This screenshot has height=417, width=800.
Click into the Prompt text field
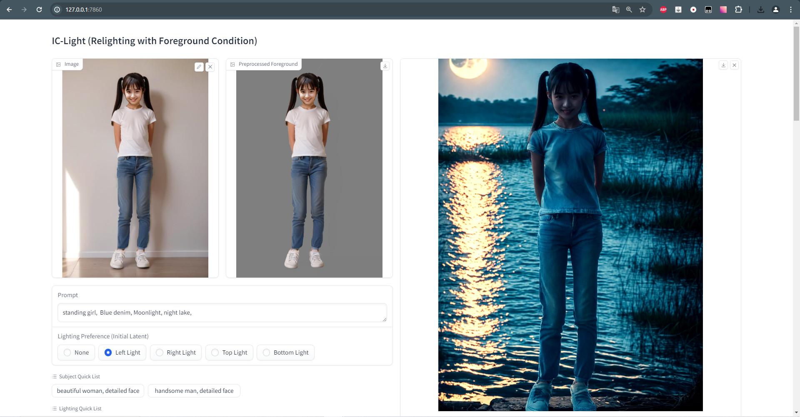(x=222, y=313)
